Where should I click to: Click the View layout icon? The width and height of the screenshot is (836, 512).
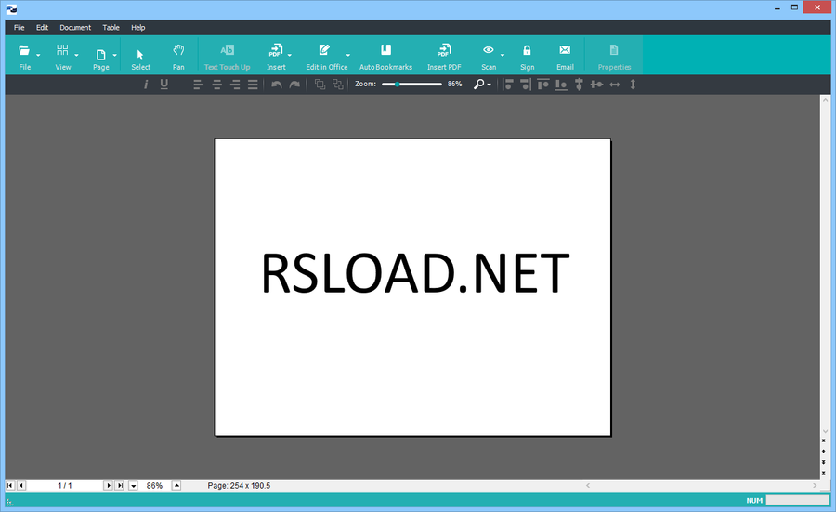pos(62,50)
